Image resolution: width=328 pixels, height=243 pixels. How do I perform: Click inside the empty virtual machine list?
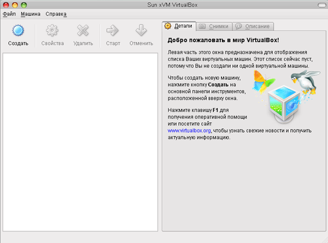click(x=80, y=142)
